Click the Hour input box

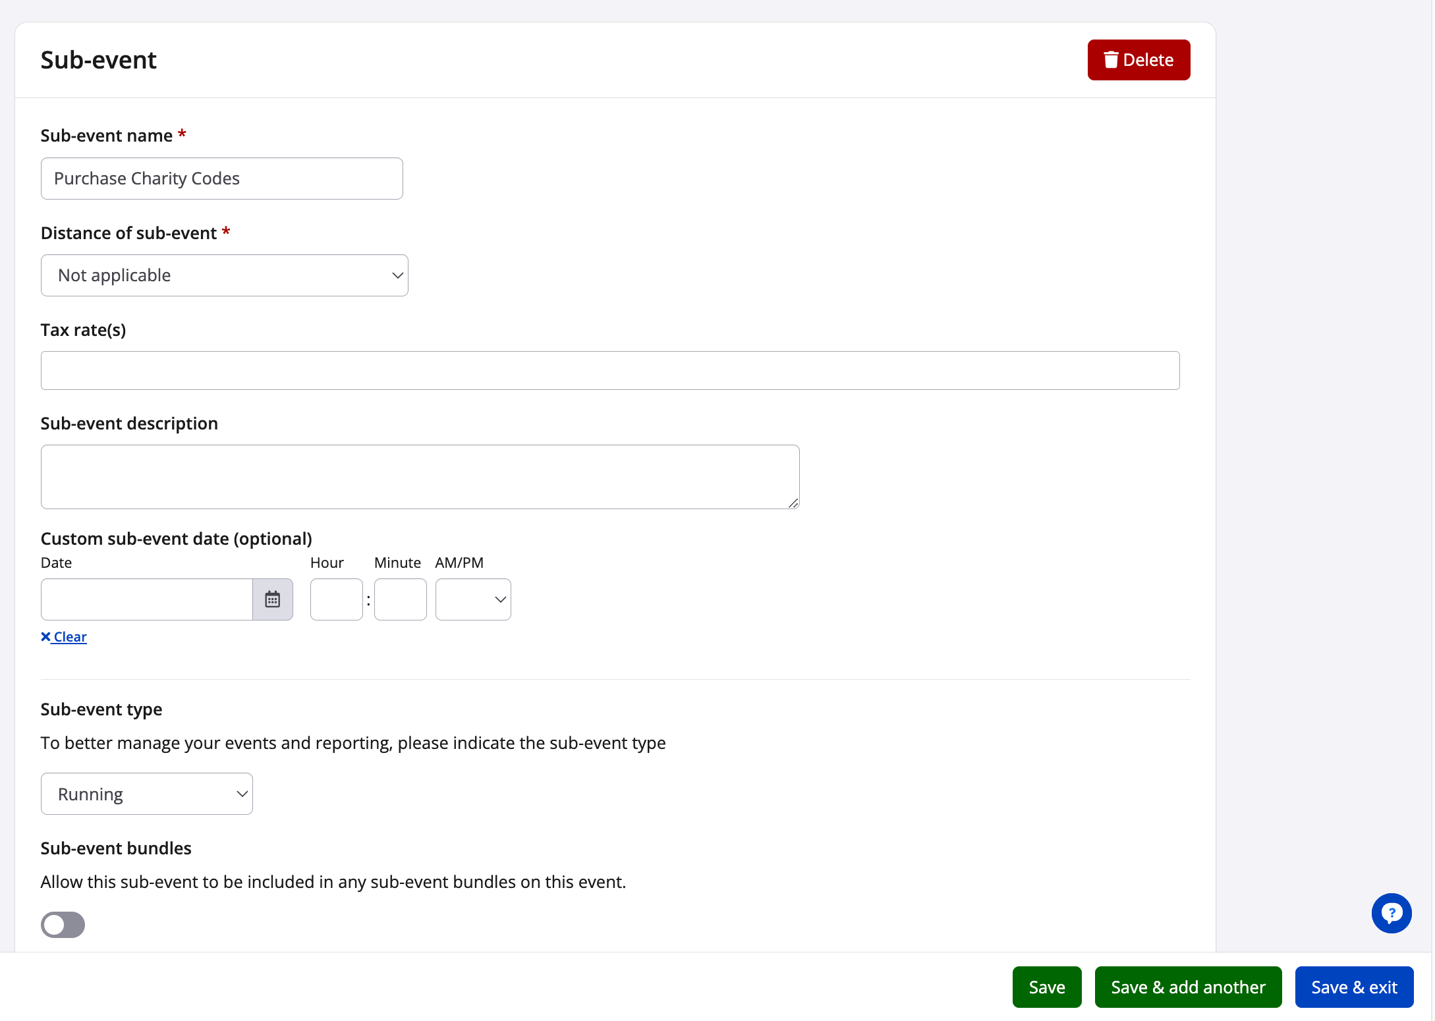(336, 599)
